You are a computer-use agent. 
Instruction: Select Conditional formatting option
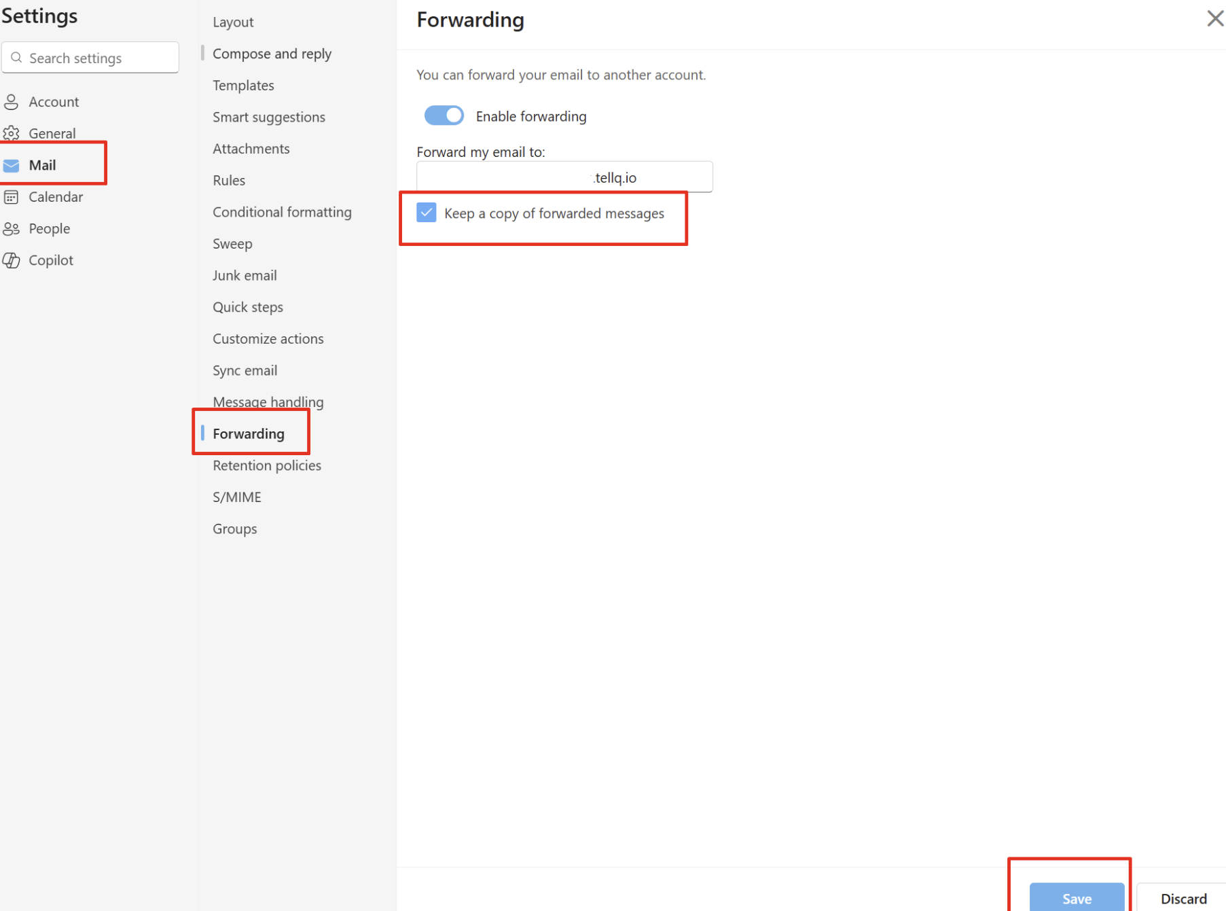coord(282,212)
